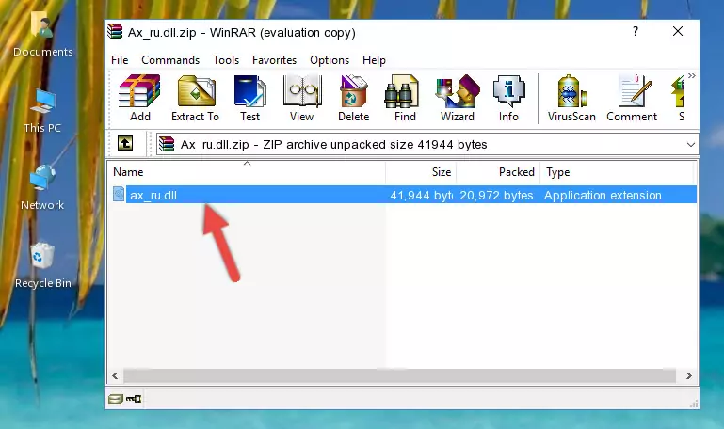Select the This PC desktop icon
The height and width of the screenshot is (429, 724).
tap(42, 111)
